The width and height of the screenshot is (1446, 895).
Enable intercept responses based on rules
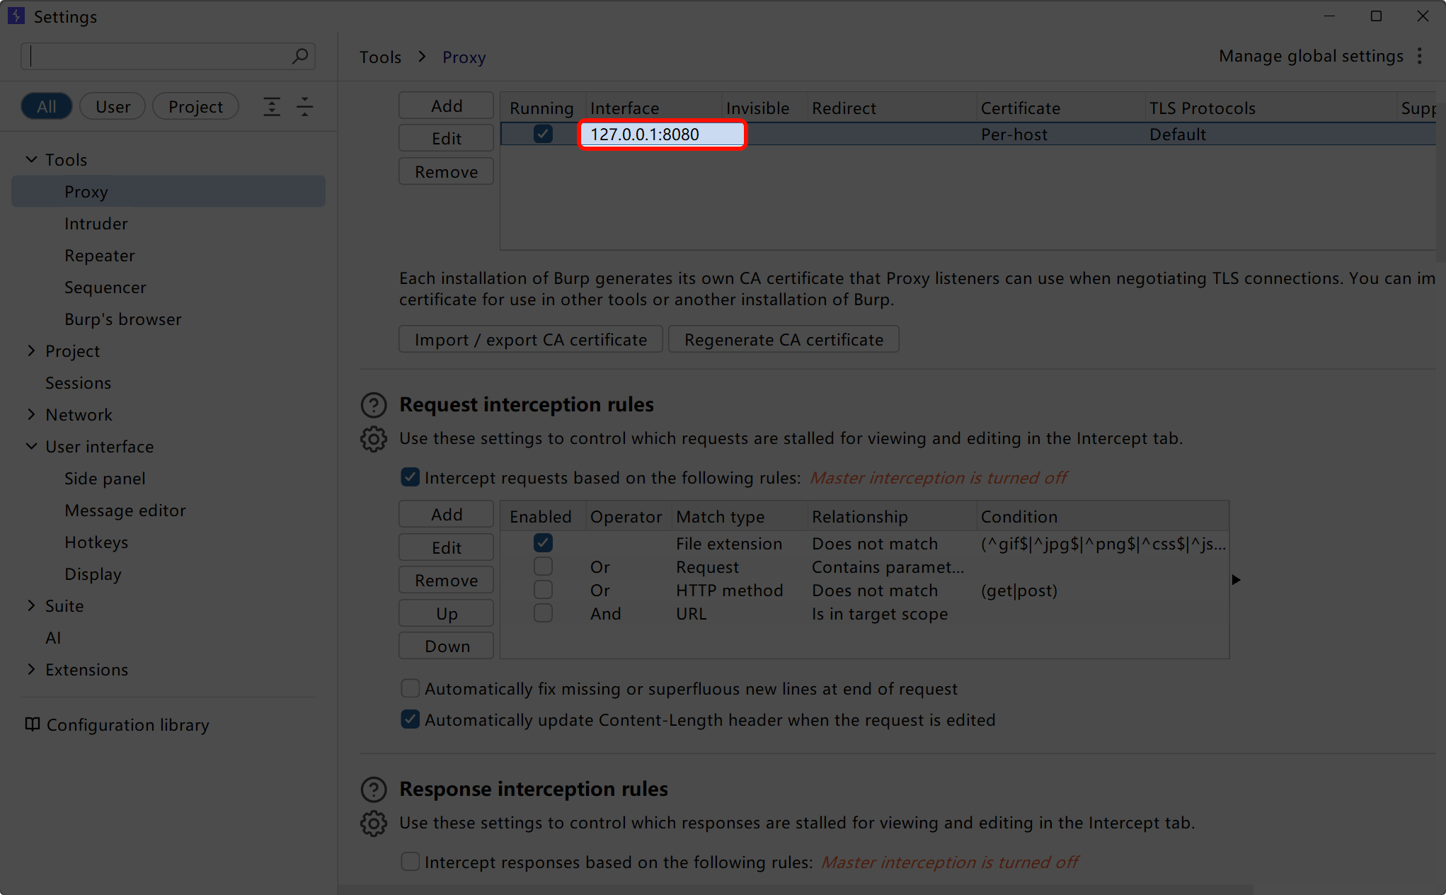[x=410, y=862]
